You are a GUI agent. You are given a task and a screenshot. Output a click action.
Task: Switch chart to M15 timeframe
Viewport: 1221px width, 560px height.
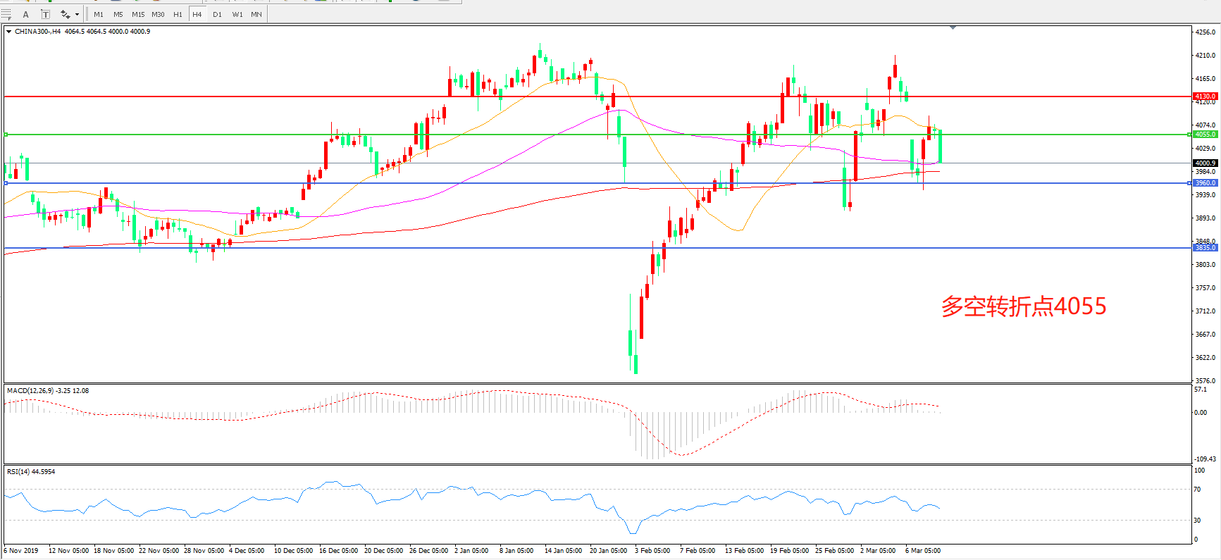coord(138,14)
